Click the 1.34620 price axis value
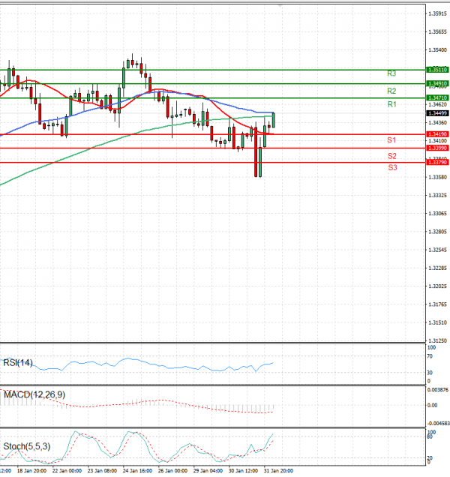 [437, 105]
